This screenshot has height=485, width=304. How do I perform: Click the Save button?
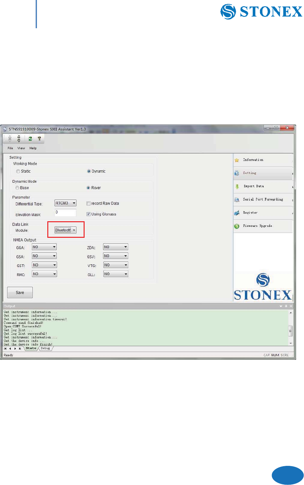(x=20, y=292)
